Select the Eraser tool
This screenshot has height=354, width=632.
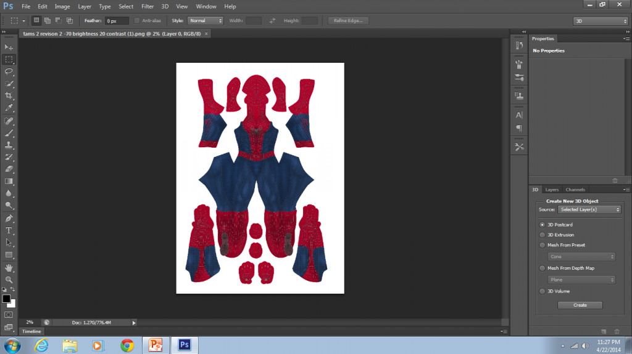[x=9, y=169]
